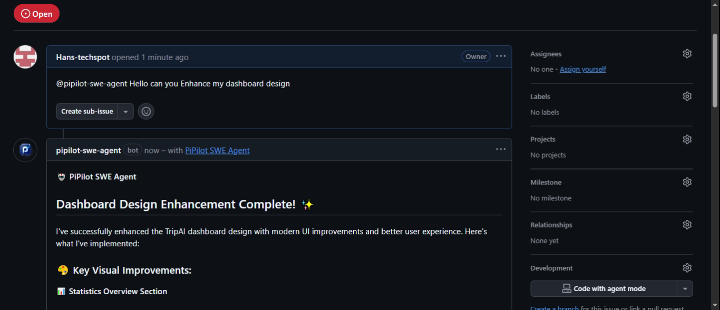Open options menu on Hans-techspot's comment
This screenshot has height=310, width=720.
point(501,56)
